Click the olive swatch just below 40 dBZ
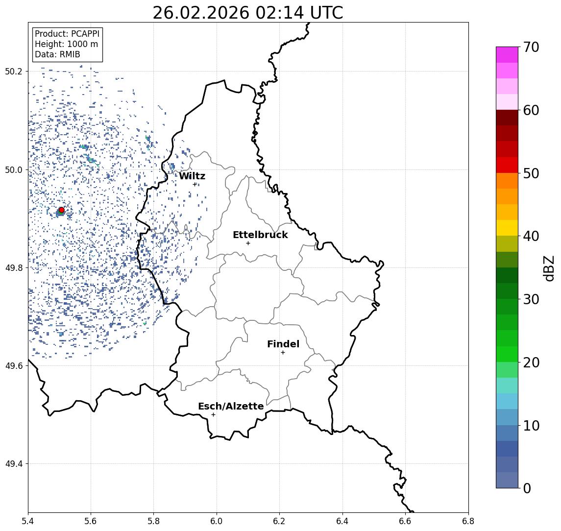 click(507, 243)
